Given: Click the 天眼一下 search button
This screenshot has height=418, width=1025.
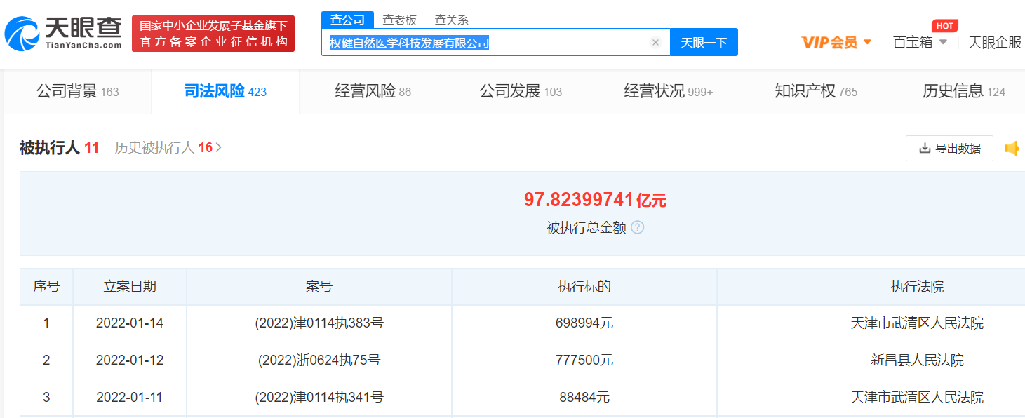Looking at the screenshot, I should click(704, 43).
